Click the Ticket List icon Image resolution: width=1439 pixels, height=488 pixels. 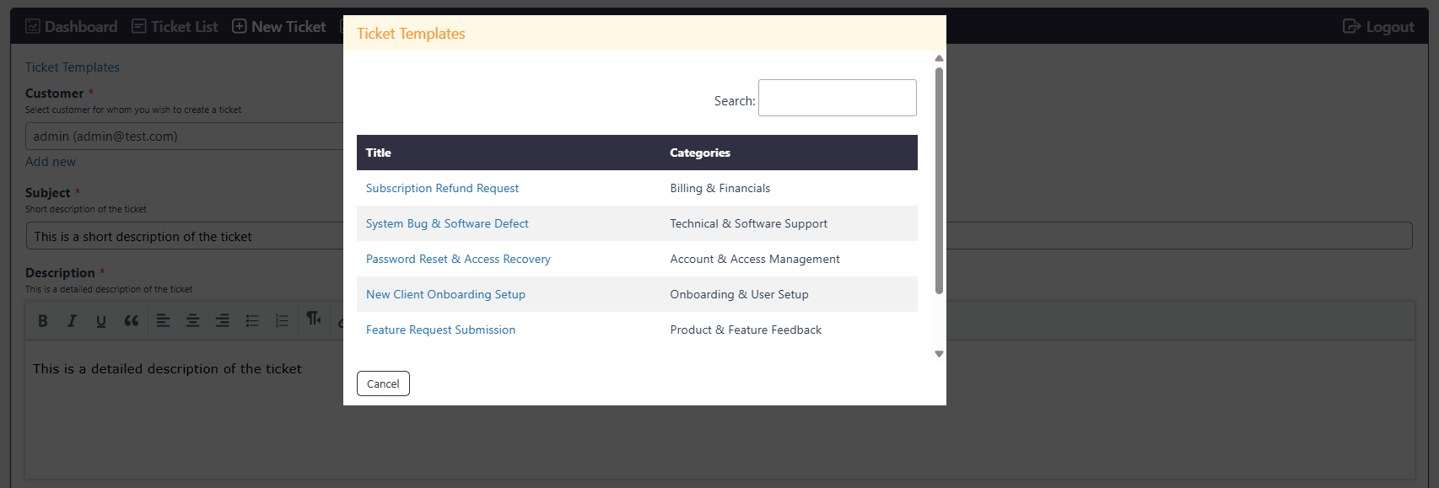click(139, 26)
